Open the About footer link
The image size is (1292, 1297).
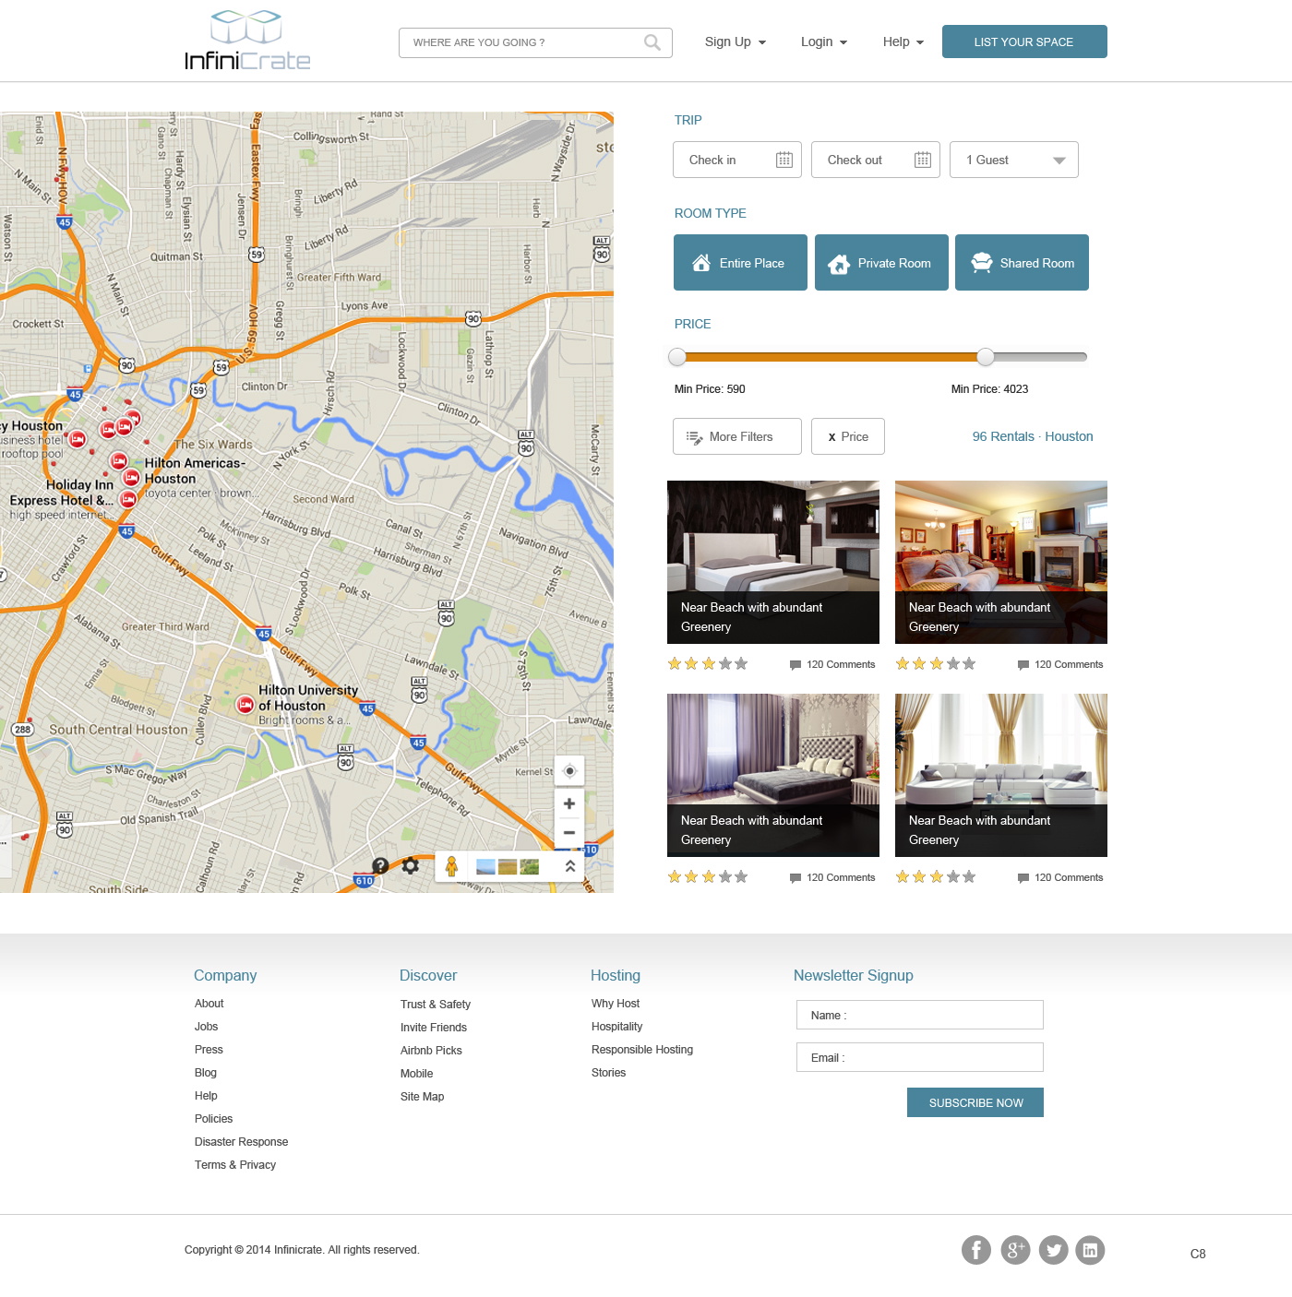pos(209,1004)
